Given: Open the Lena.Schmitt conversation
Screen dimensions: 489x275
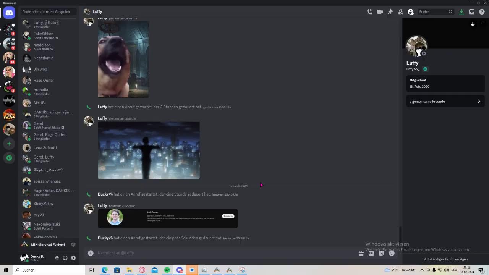Looking at the screenshot, I should tap(49, 147).
